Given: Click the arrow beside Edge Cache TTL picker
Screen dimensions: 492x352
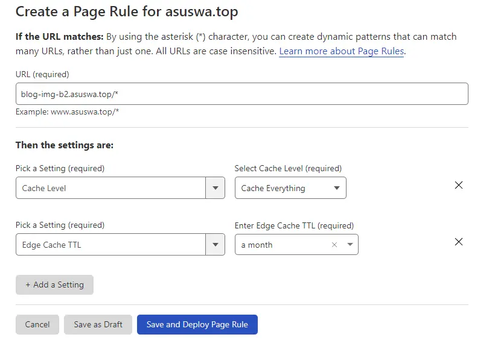Looking at the screenshot, I should click(x=215, y=245).
